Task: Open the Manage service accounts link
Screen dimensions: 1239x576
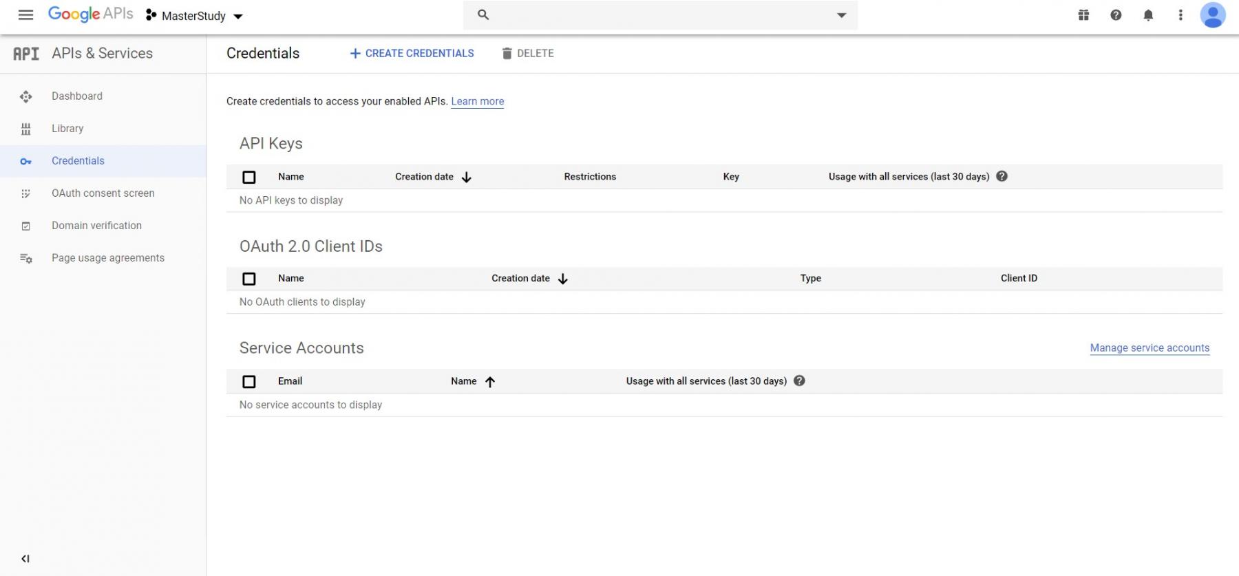Action: (1150, 348)
